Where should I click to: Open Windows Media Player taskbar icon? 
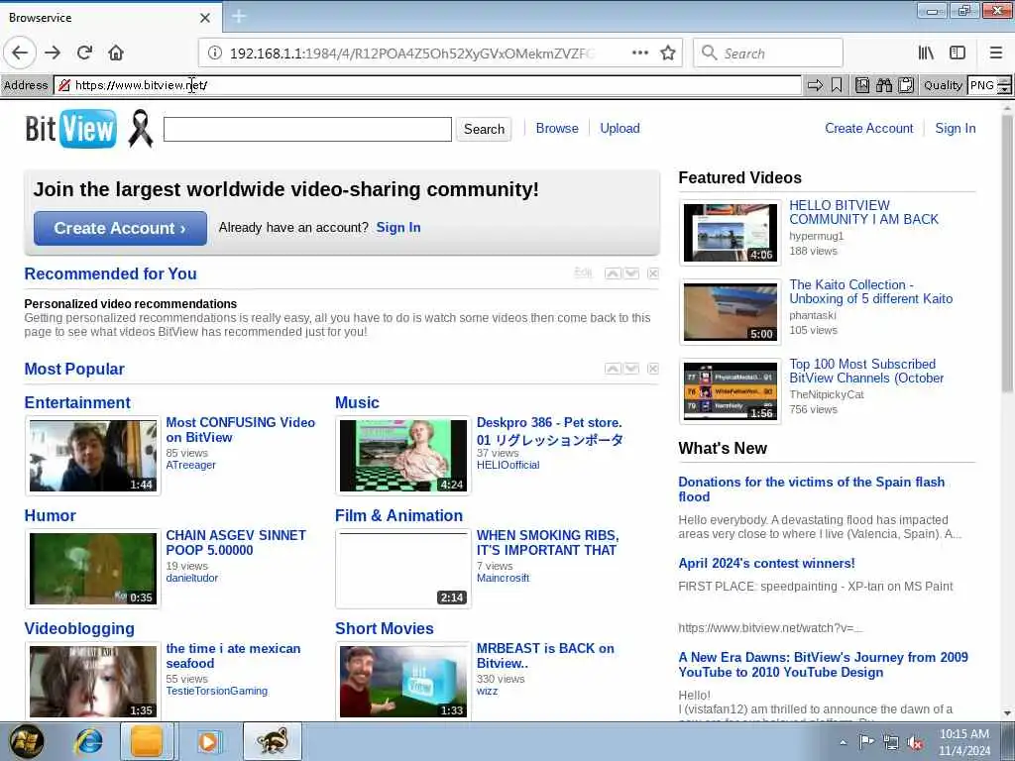pyautogui.click(x=208, y=741)
